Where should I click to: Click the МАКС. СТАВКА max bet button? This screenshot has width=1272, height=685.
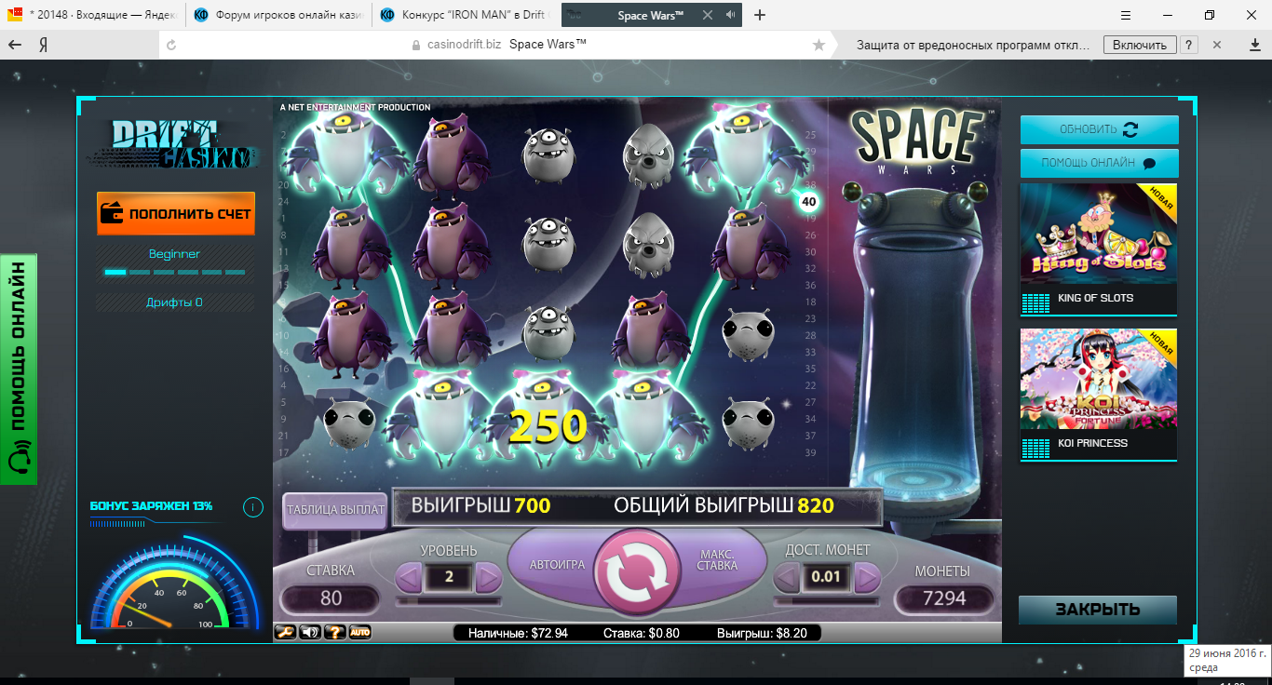pyautogui.click(x=717, y=559)
